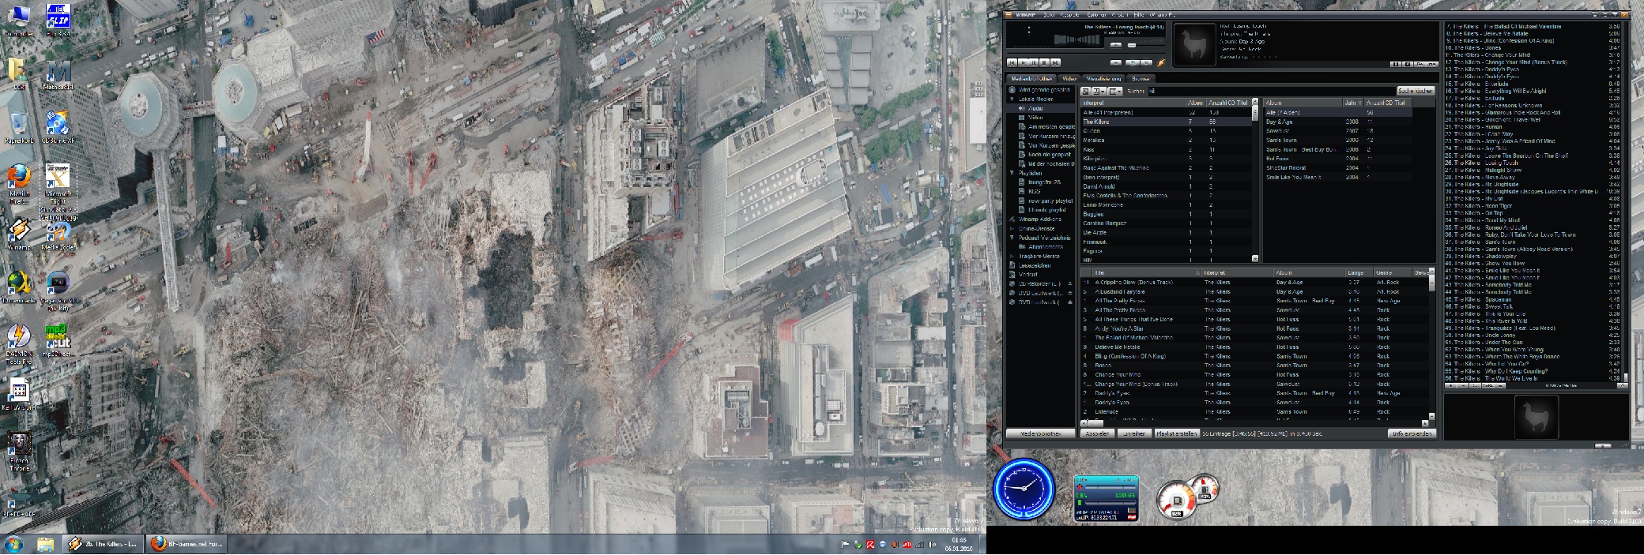Click the large llama album art below playlist
The image size is (1644, 555).
click(x=1537, y=417)
